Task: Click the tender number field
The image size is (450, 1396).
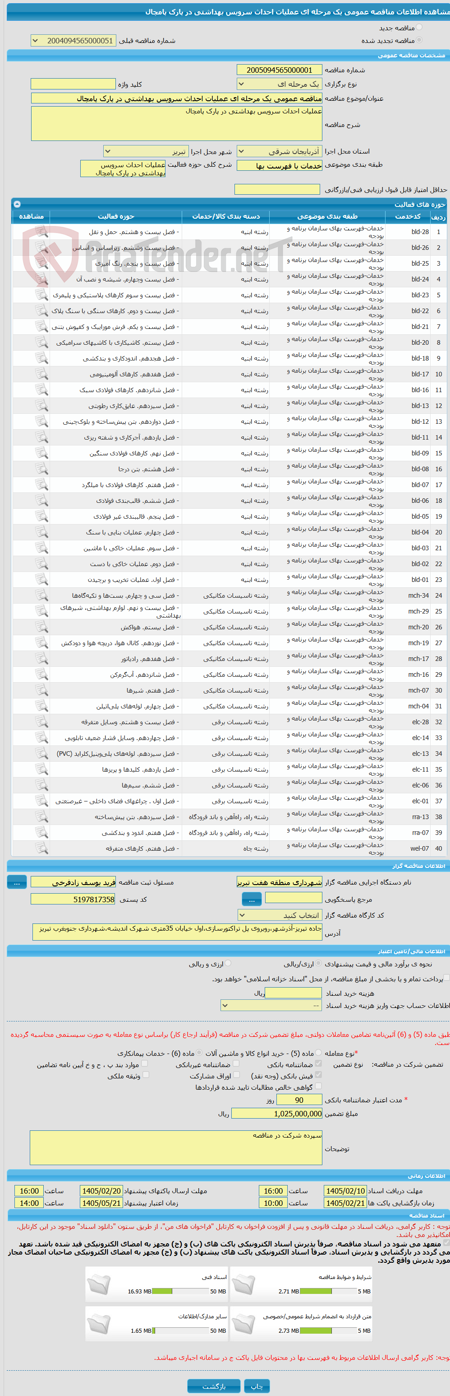Action: 279,70
